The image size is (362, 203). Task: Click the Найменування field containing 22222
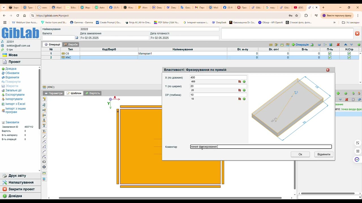pos(150,29)
